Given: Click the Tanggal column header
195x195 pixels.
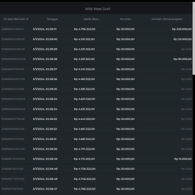Looking at the screenshot, I should pos(52,19).
